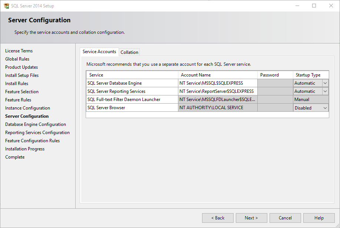Click Install Rules step
The image size is (340, 228).
point(17,84)
